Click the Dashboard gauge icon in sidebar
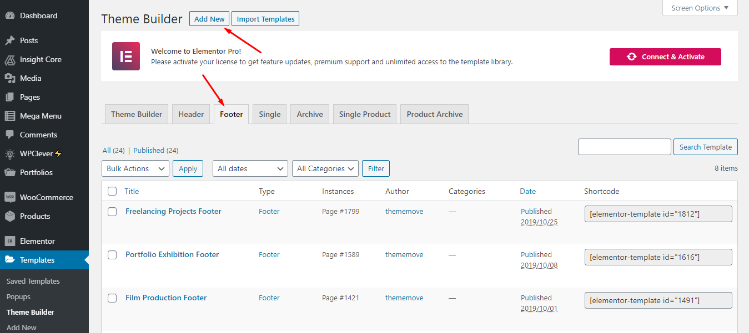The height and width of the screenshot is (333, 749). [9, 16]
